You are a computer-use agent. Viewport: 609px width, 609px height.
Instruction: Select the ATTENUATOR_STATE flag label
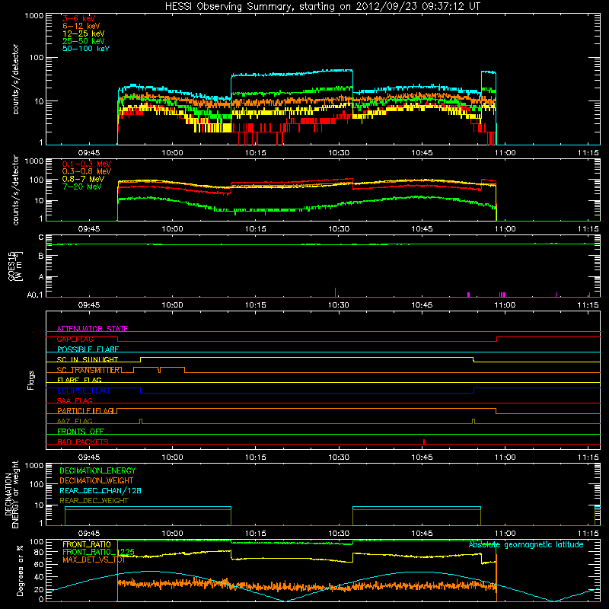92,329
